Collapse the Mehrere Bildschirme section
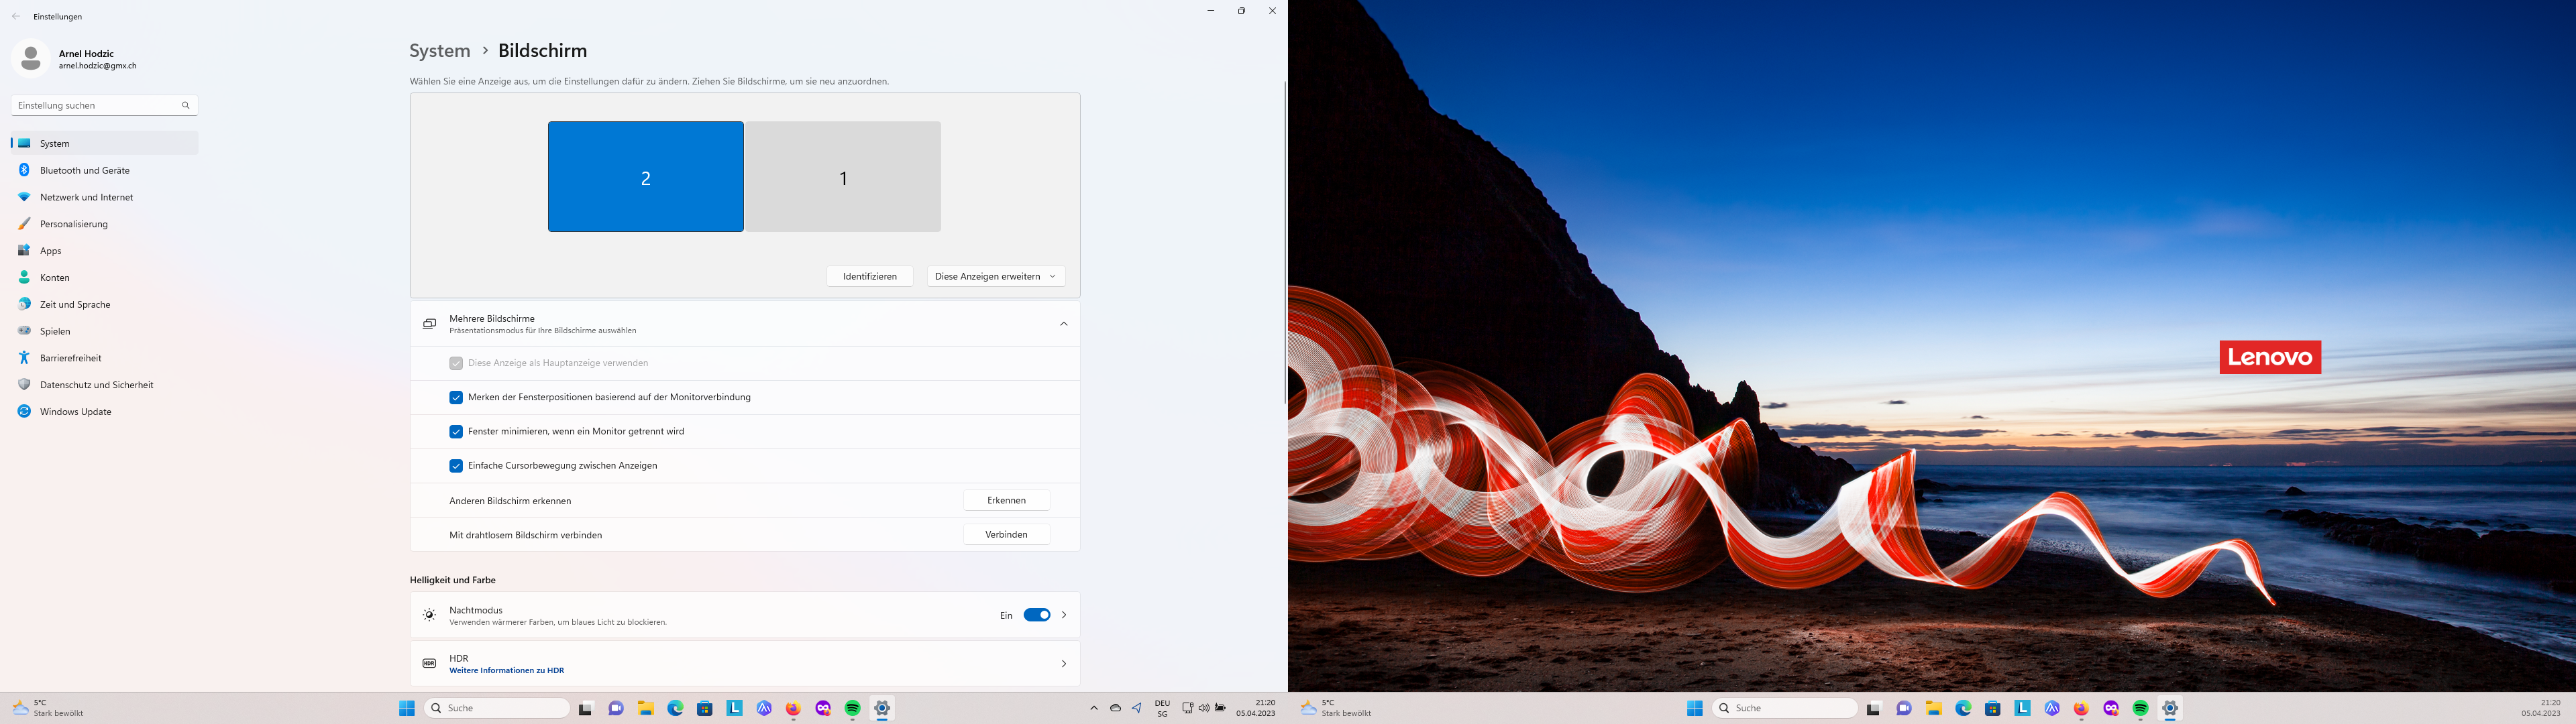The width and height of the screenshot is (2576, 724). [x=1063, y=324]
